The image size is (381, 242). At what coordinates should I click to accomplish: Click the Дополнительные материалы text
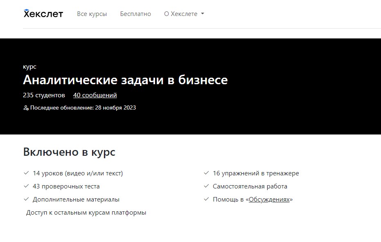pos(76,199)
